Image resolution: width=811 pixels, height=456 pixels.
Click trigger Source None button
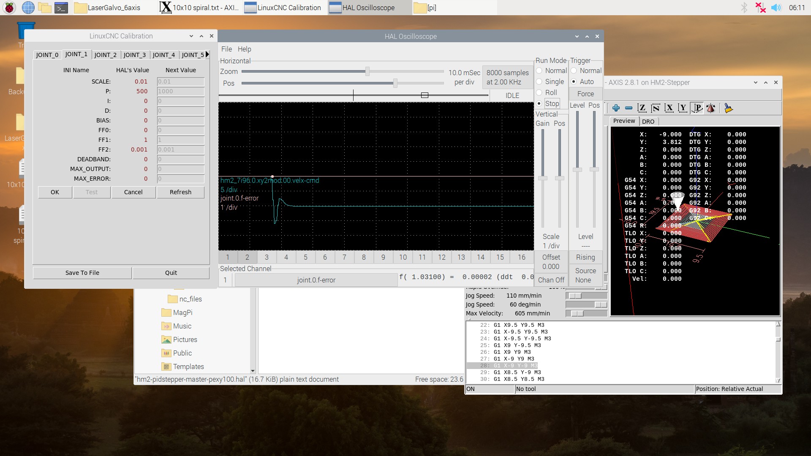pyautogui.click(x=585, y=275)
